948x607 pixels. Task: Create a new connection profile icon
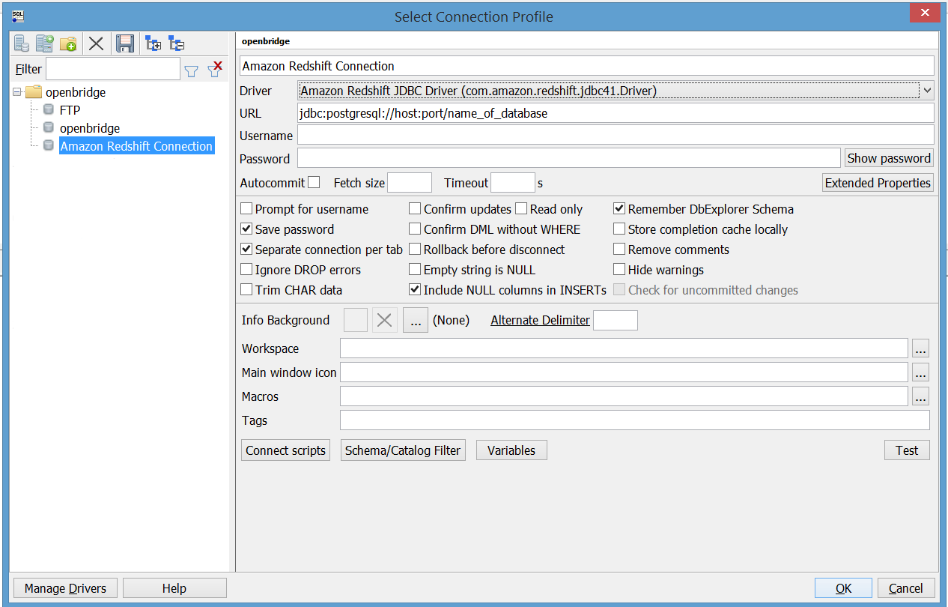pos(22,43)
